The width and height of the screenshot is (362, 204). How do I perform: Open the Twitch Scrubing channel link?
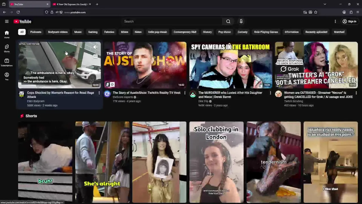tap(294, 101)
